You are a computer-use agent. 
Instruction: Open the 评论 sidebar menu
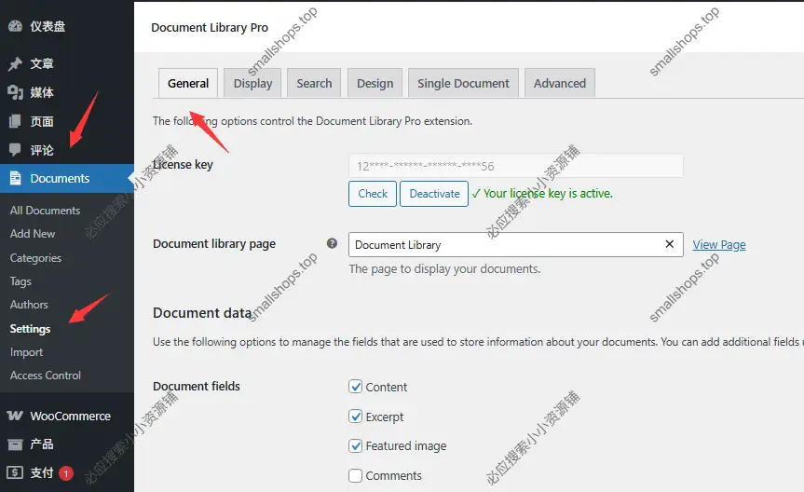tap(67, 150)
